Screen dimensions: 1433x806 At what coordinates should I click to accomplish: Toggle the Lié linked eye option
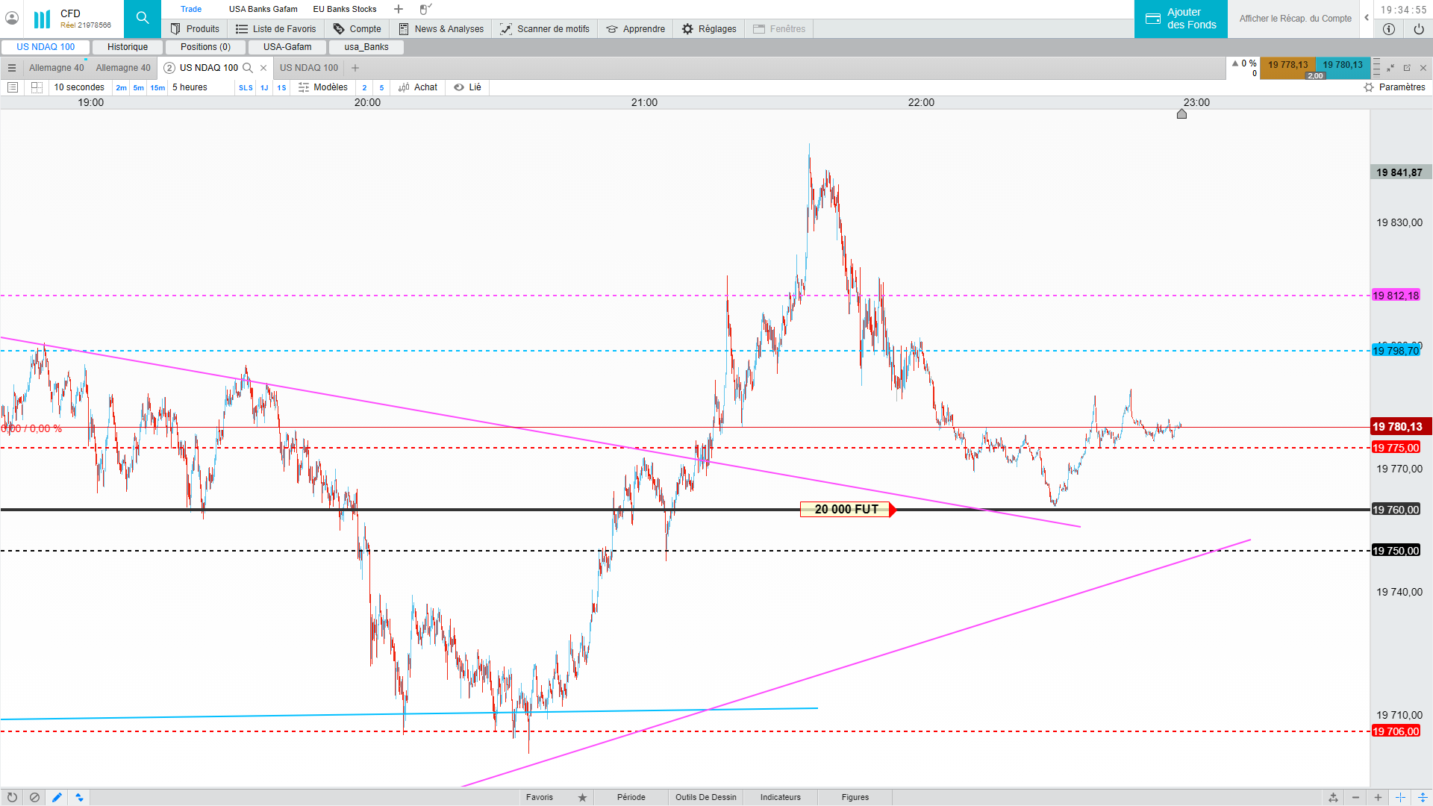[x=467, y=87]
